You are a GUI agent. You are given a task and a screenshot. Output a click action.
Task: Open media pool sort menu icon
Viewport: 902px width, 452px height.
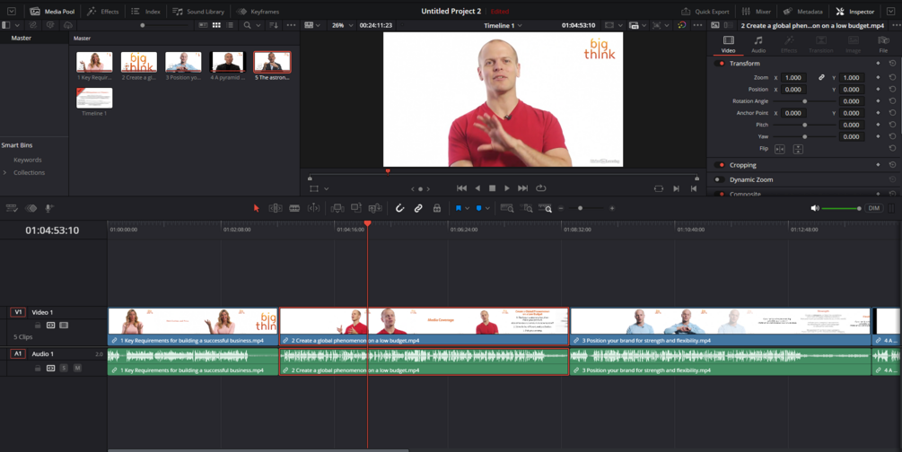(274, 25)
